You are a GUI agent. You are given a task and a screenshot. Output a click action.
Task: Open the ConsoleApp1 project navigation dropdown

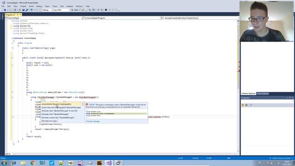pos(44,18)
